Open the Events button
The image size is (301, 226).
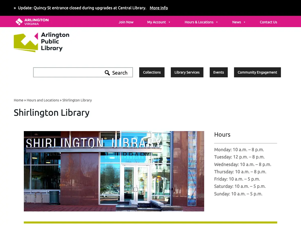coord(219,72)
